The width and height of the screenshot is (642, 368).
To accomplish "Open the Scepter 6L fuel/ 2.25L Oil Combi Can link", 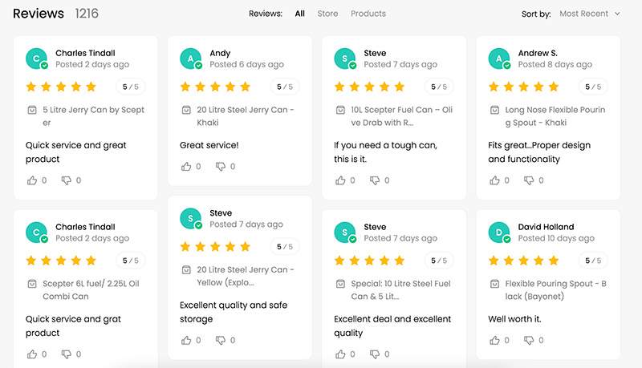I will coord(91,290).
